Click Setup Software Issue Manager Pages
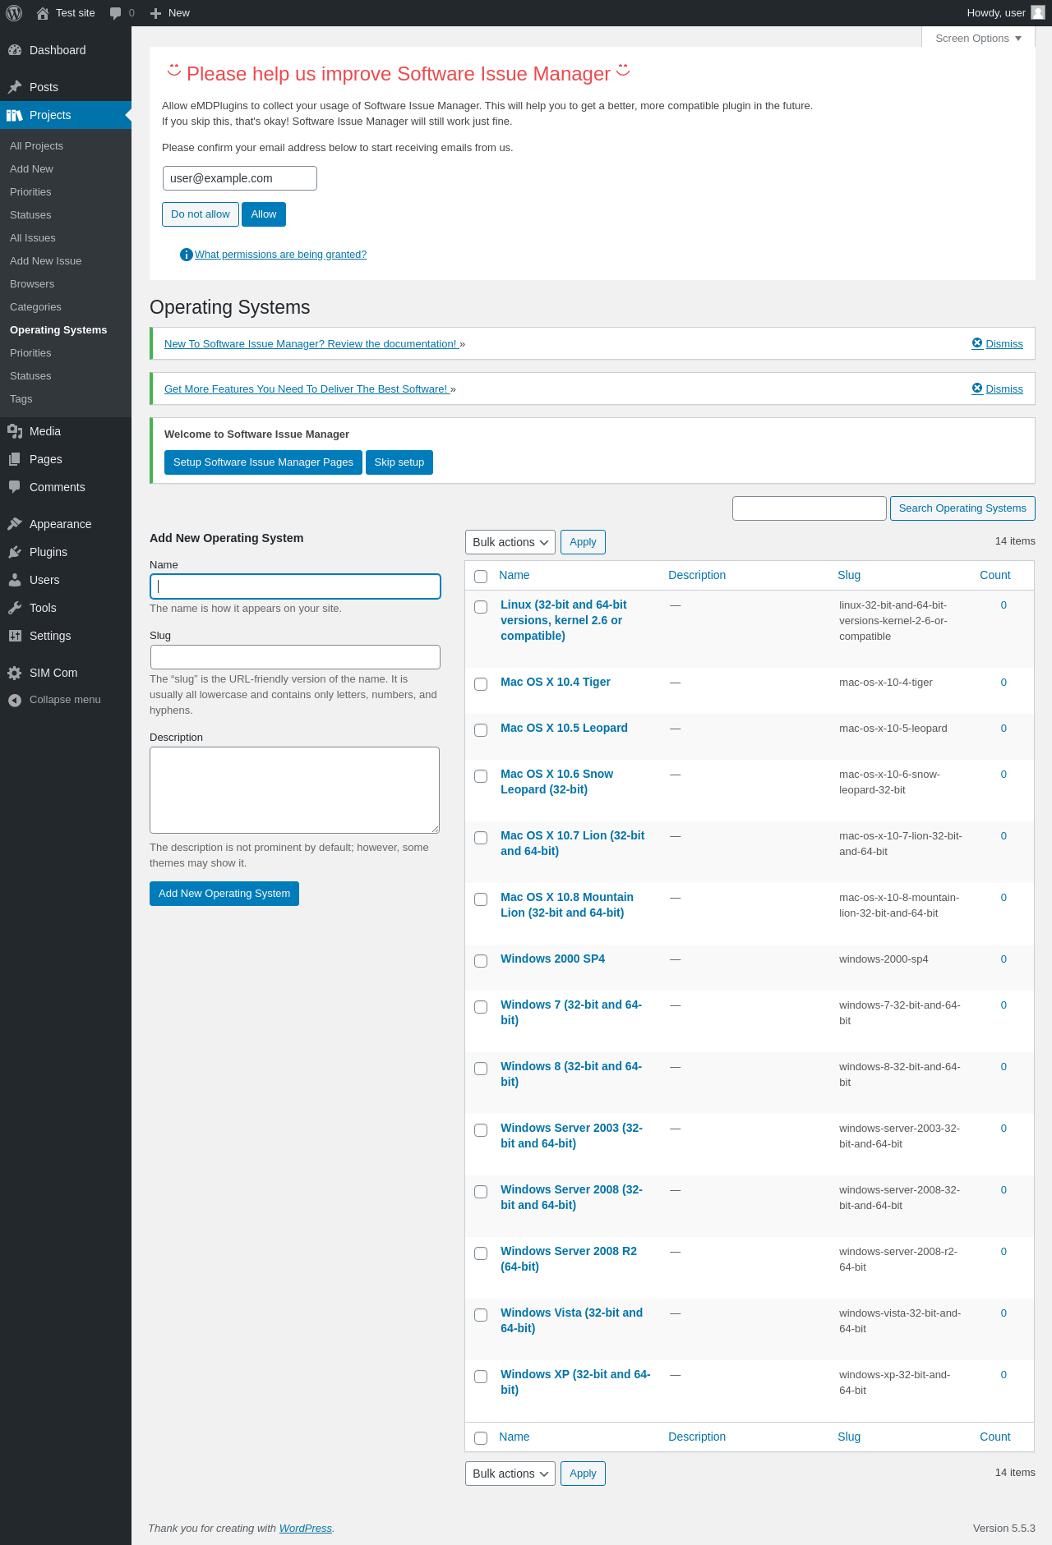This screenshot has height=1545, width=1052. (x=263, y=462)
